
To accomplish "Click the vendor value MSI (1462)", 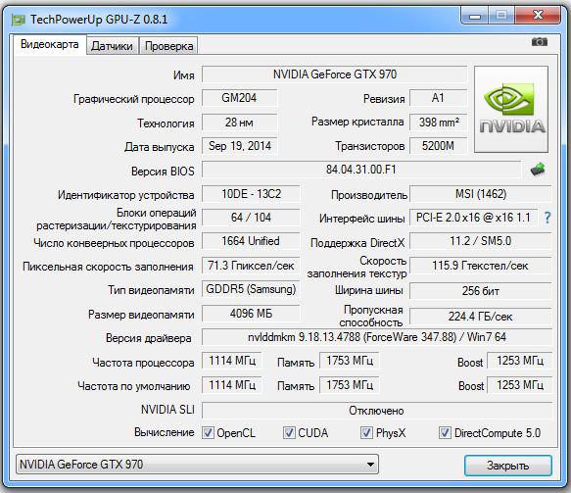I will pos(481,194).
